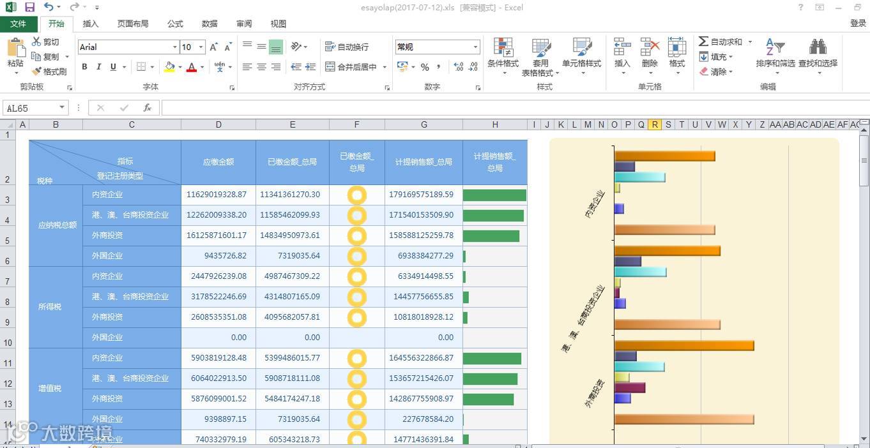Select the Format Painter (格式刷) brush

(x=37, y=71)
